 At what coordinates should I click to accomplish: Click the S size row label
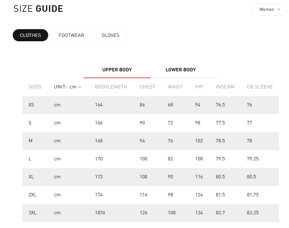(x=30, y=123)
